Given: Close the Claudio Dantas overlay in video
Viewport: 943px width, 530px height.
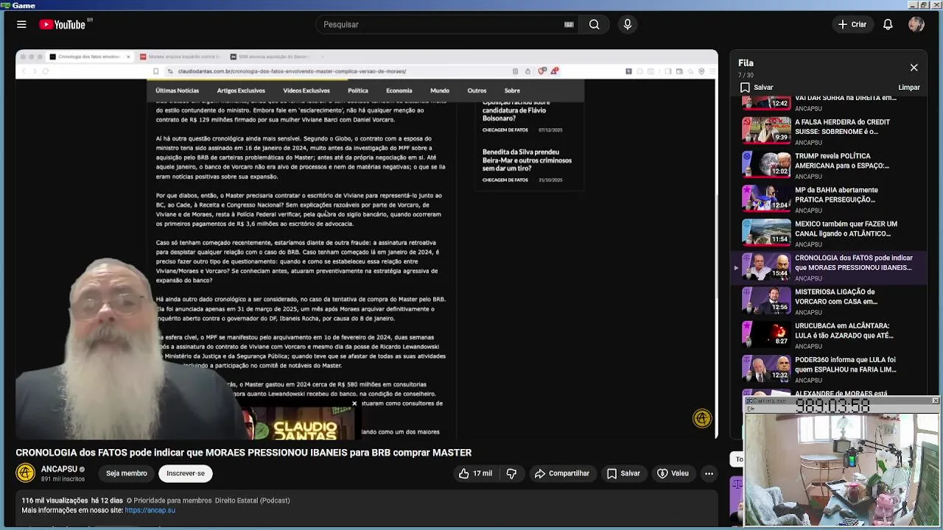Looking at the screenshot, I should (x=354, y=403).
